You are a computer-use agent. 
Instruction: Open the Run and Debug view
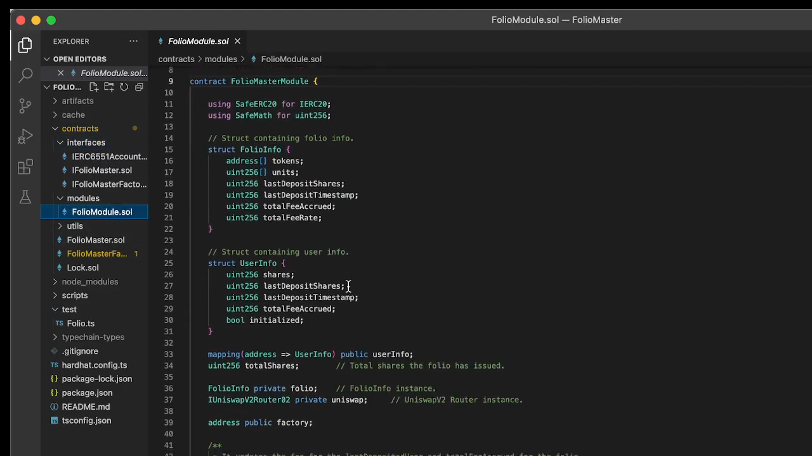tap(25, 136)
